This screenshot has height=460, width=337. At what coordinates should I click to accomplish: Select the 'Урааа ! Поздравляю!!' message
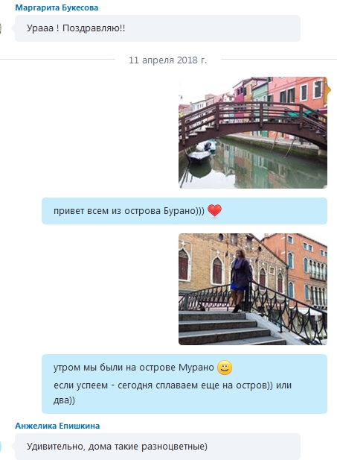(158, 28)
